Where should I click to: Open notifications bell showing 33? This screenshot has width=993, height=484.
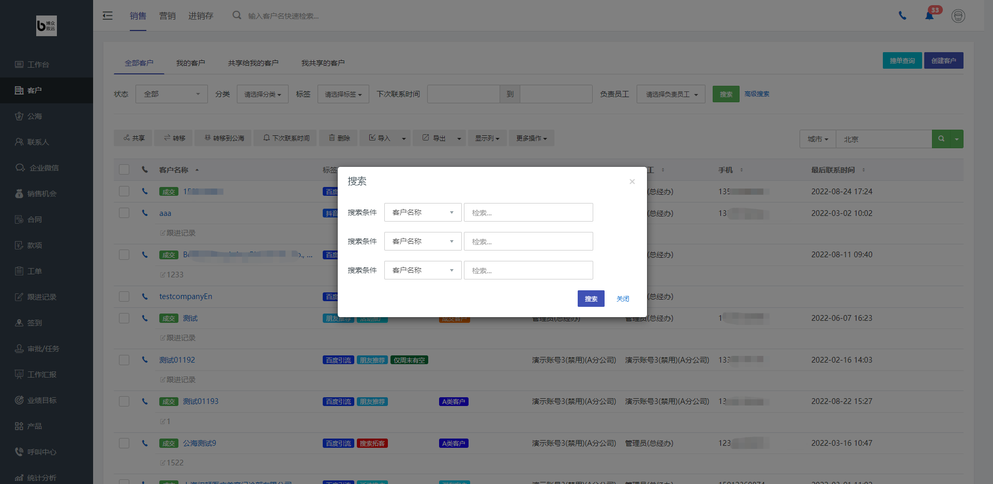point(929,15)
